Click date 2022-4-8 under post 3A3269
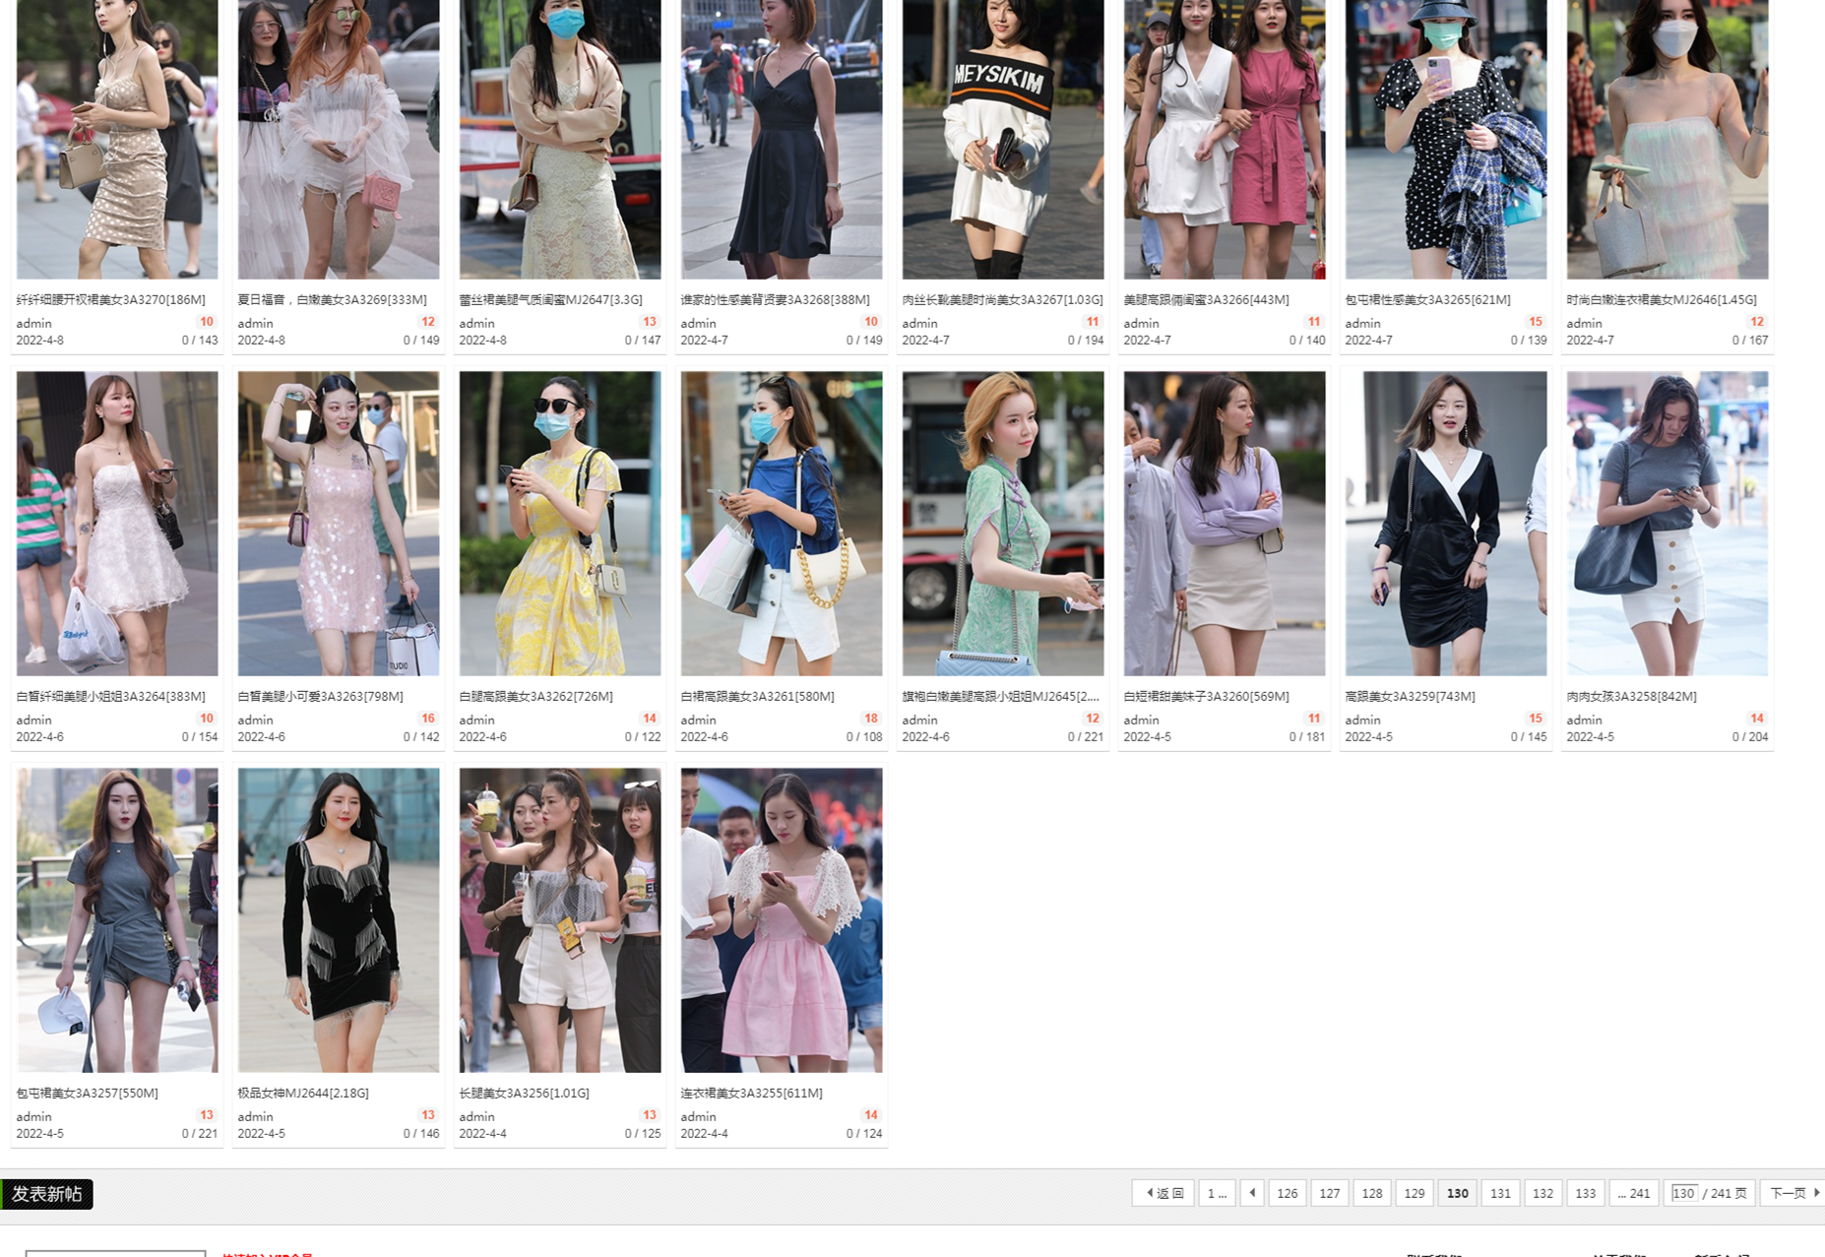1825x1257 pixels. 261,341
